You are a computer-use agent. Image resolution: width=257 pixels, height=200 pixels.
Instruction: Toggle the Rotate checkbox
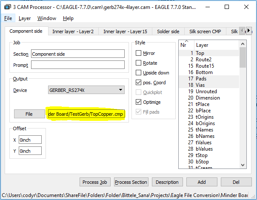tap(139, 63)
